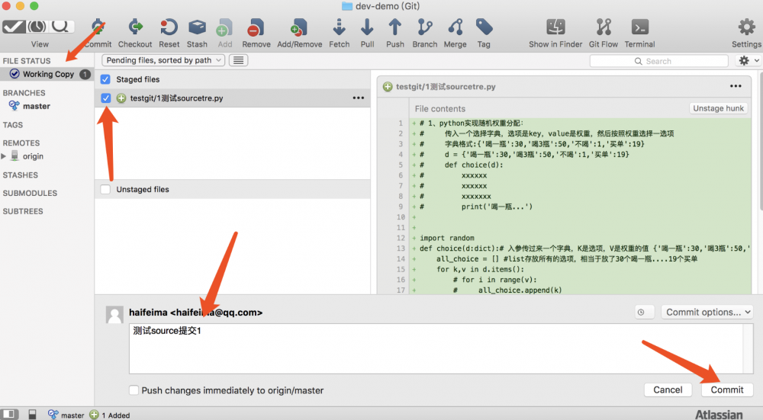The width and height of the screenshot is (763, 420).
Task: Uncheck testgit/1测试sourcetre.py file checkbox
Action: click(105, 98)
